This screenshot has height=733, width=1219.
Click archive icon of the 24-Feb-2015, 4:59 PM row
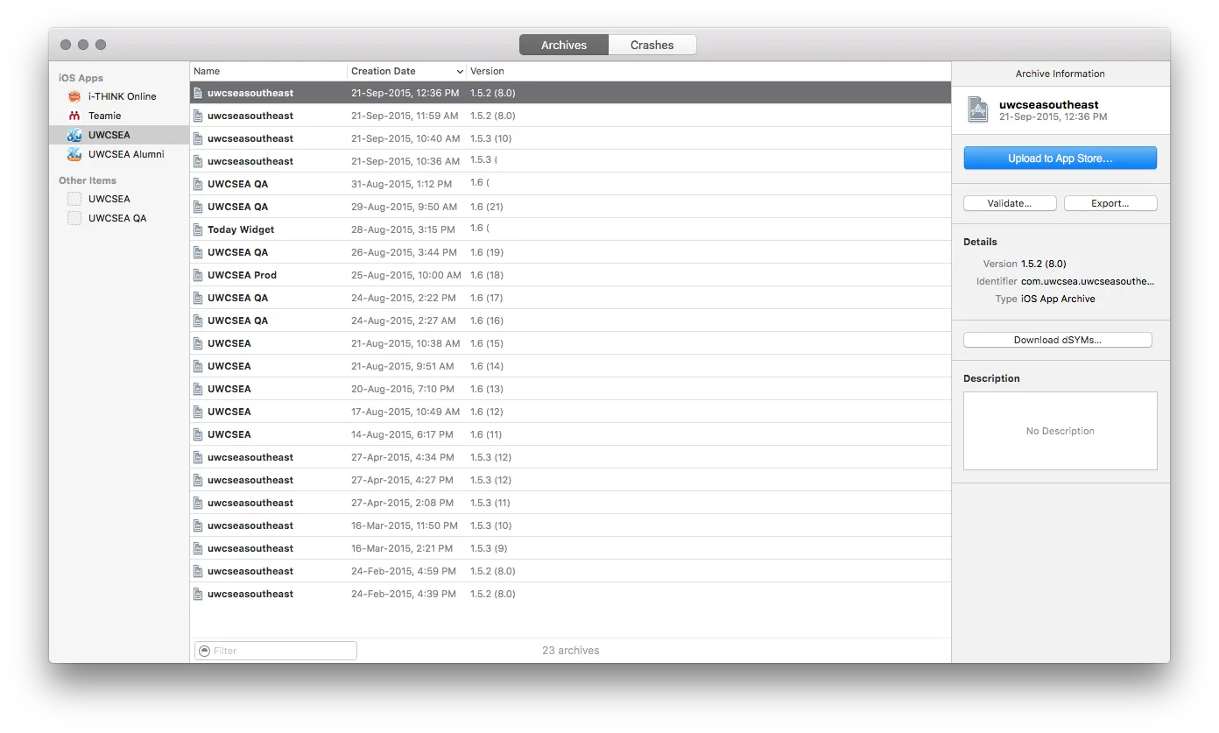(x=198, y=571)
